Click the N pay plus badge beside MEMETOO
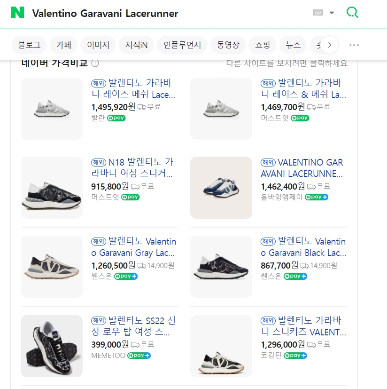Screen dimensions: 387x389 pyautogui.click(x=139, y=356)
